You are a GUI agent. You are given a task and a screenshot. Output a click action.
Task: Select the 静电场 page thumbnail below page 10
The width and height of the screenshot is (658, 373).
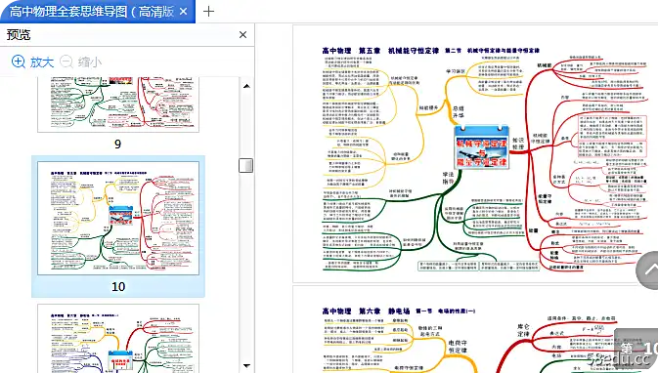(118, 338)
